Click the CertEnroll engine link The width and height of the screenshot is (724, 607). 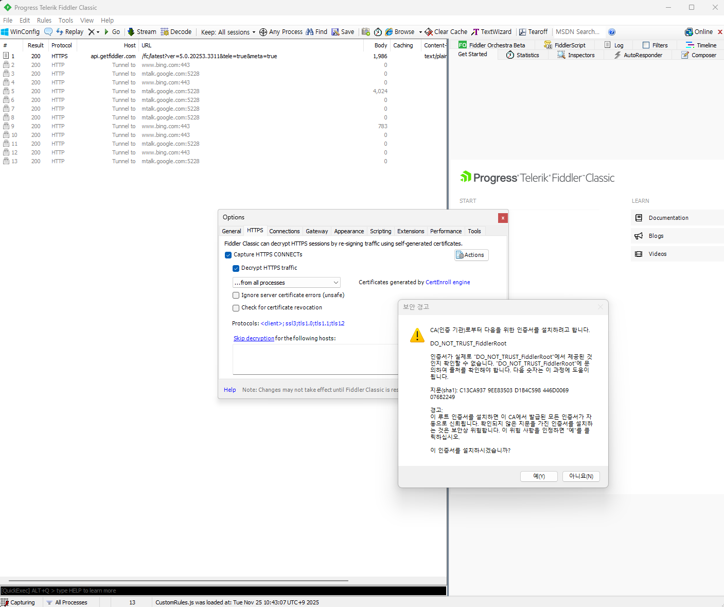click(448, 283)
